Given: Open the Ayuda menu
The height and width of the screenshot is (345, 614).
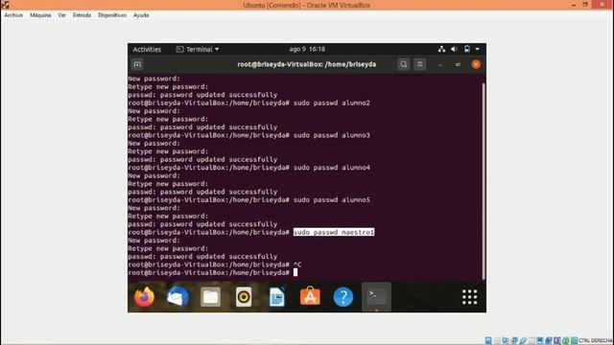Looking at the screenshot, I should point(141,15).
